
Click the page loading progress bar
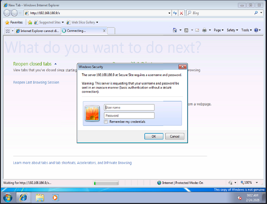point(106,183)
